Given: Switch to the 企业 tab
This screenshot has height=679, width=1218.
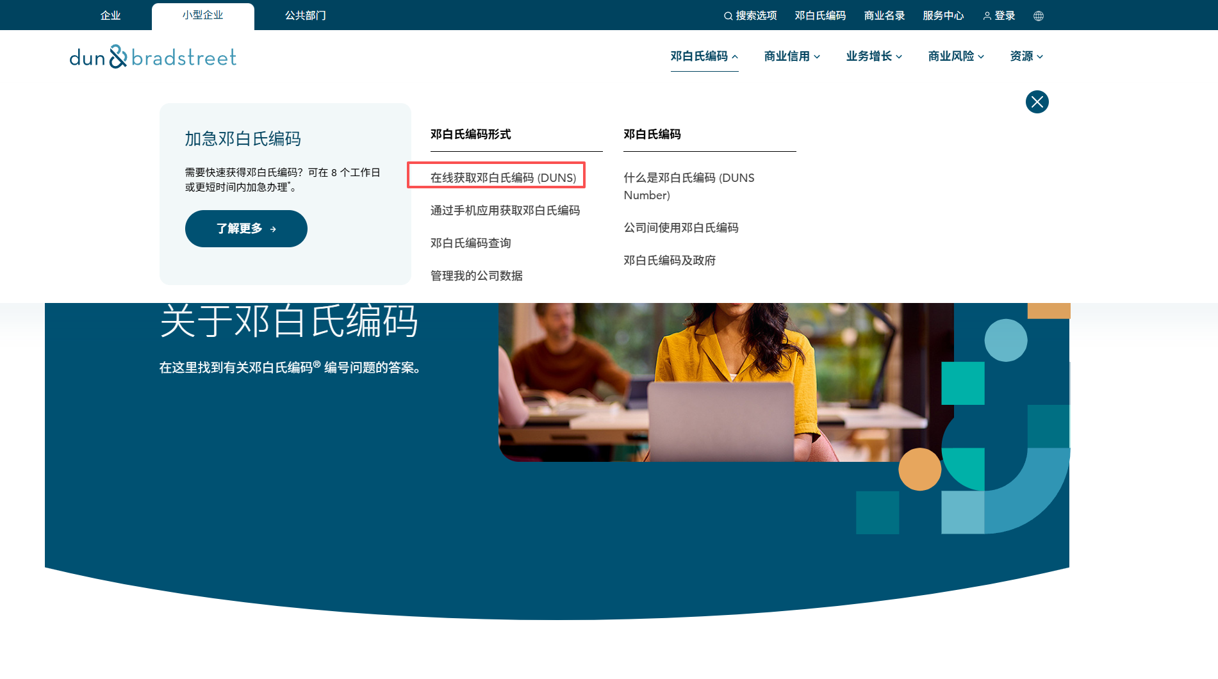Looking at the screenshot, I should [110, 15].
